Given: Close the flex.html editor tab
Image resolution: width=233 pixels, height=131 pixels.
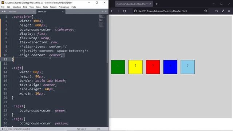Looking at the screenshot, I should pos(34,12).
